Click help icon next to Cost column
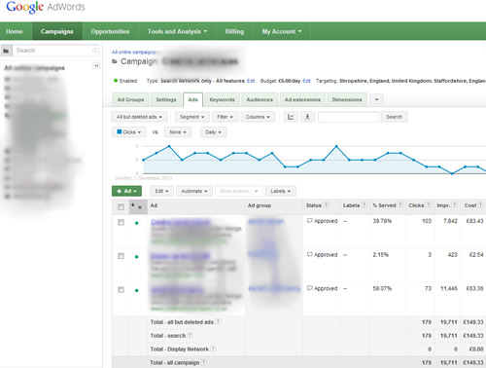486x368 pixels. [x=481, y=204]
